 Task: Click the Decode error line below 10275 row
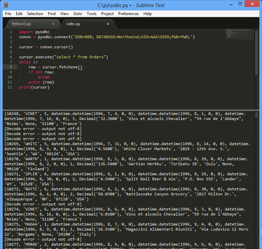(x=43, y=239)
